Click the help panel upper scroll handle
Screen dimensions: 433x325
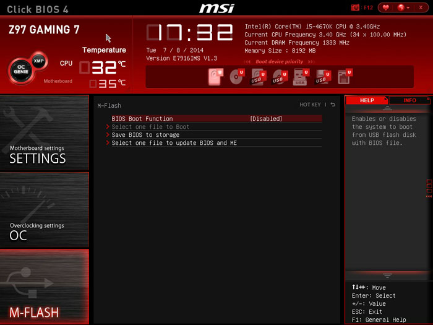pyautogui.click(x=387, y=108)
